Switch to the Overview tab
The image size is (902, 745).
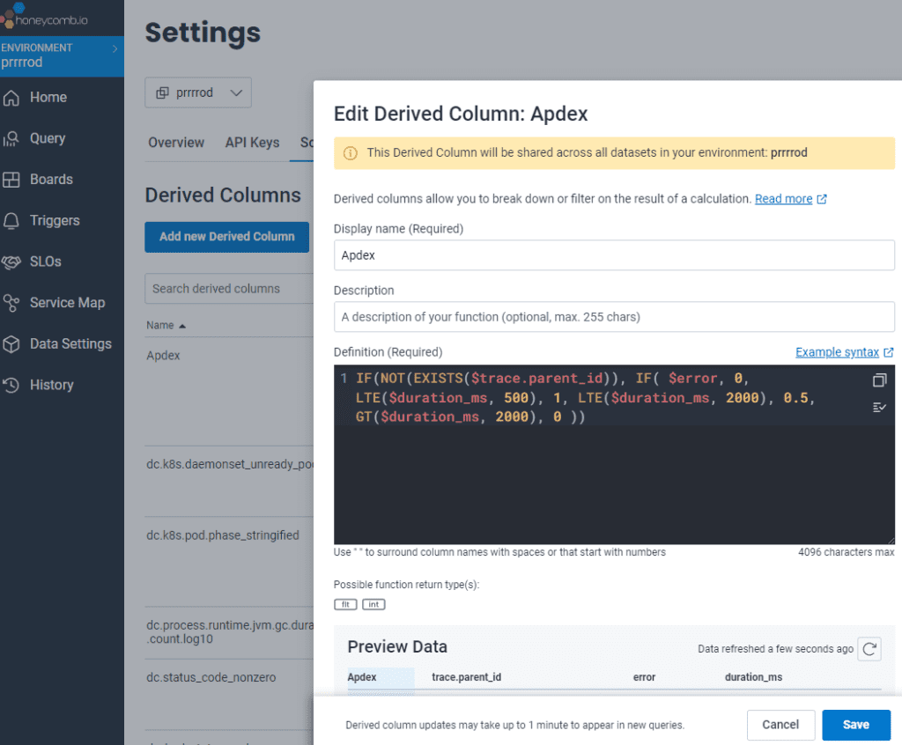(x=176, y=143)
